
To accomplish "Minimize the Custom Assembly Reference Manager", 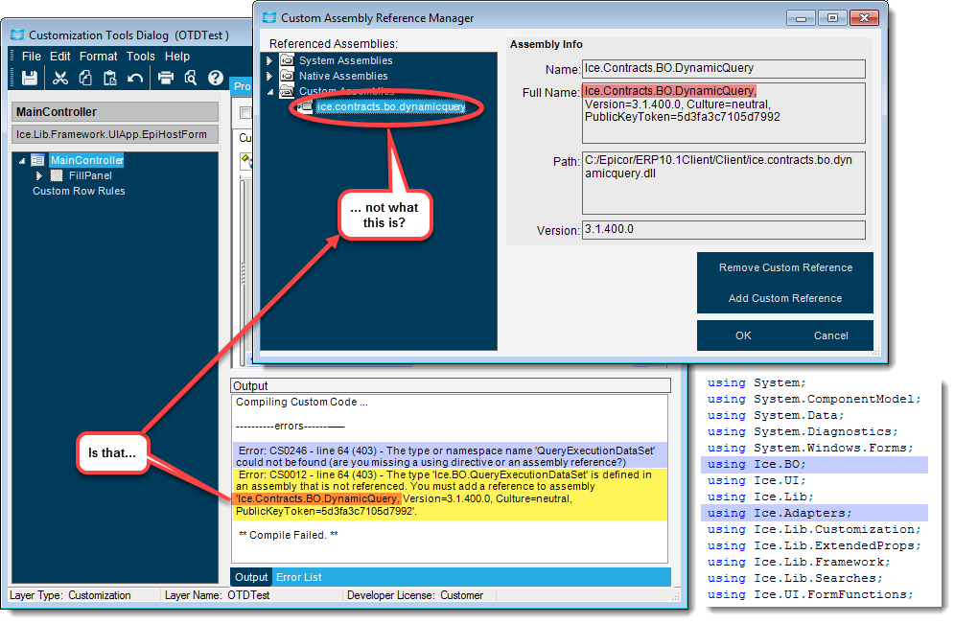I will 801,18.
